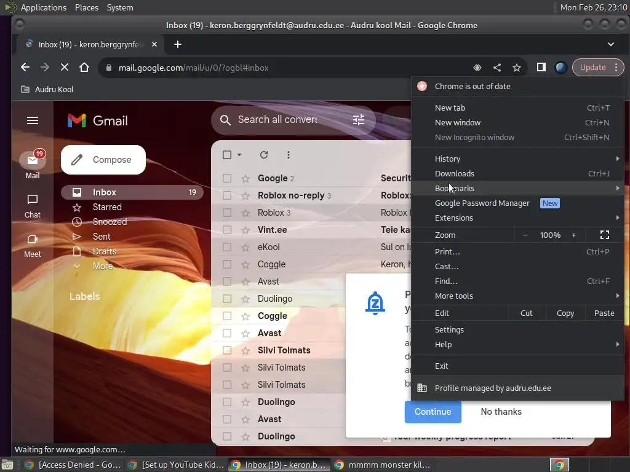Open the Chrome side panel

(541, 68)
